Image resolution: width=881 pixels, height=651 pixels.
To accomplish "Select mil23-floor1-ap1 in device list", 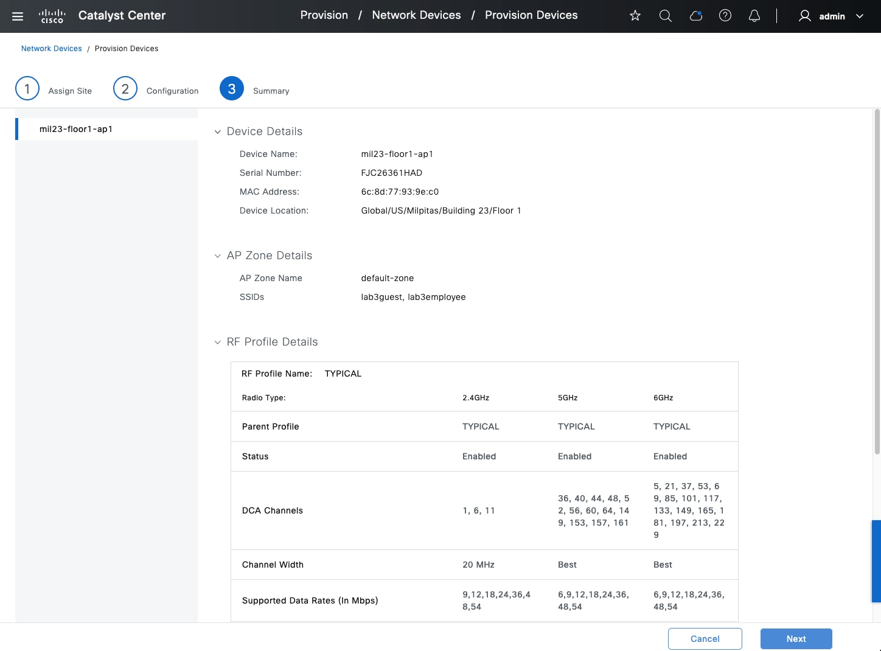I will coord(76,129).
